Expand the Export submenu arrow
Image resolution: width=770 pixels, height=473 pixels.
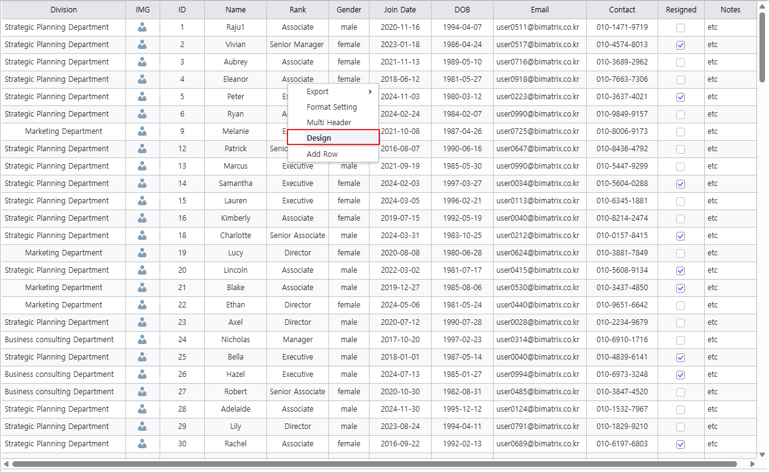[371, 92]
